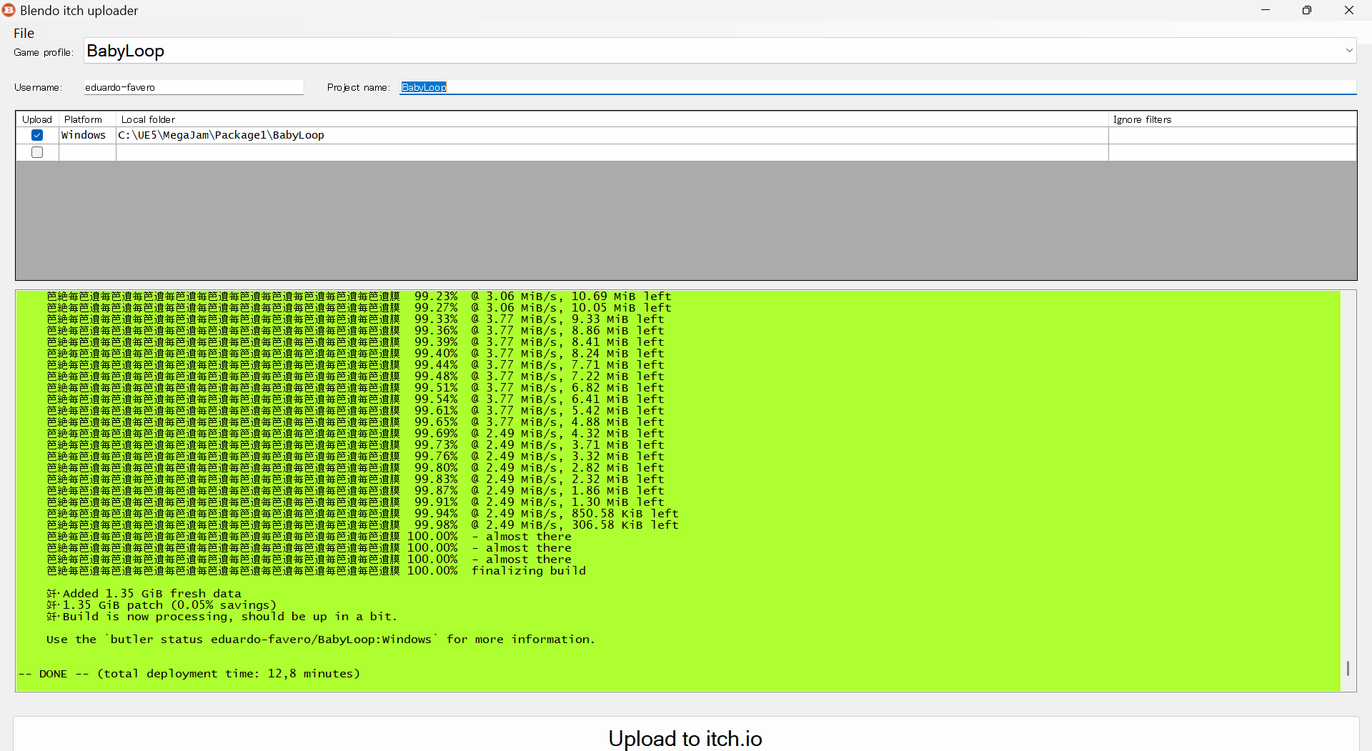Click the Ignore filters column header
This screenshot has height=751, width=1372.
[x=1142, y=119]
